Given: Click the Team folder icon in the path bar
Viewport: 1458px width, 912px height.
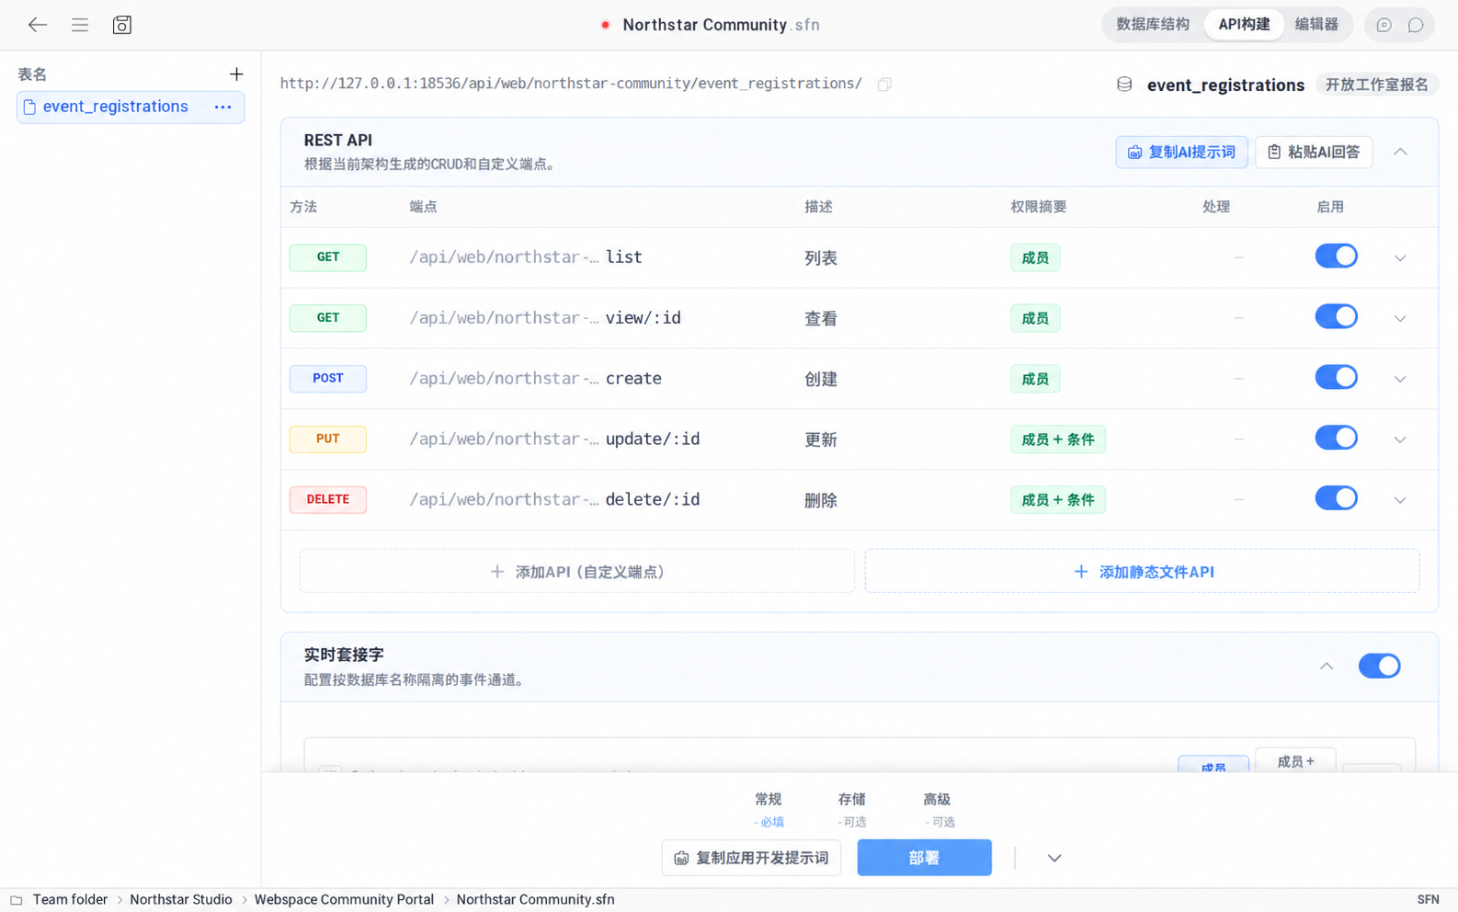Looking at the screenshot, I should 17,900.
